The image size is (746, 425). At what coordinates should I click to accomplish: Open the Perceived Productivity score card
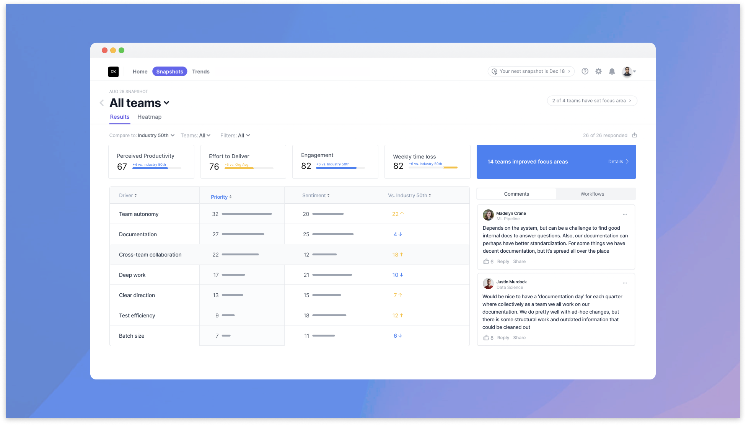click(x=151, y=162)
